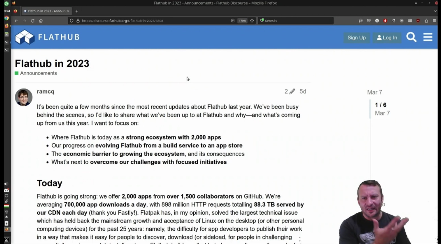Open the Firefox hamburger application menu
441x244 pixels.
click(434, 21)
